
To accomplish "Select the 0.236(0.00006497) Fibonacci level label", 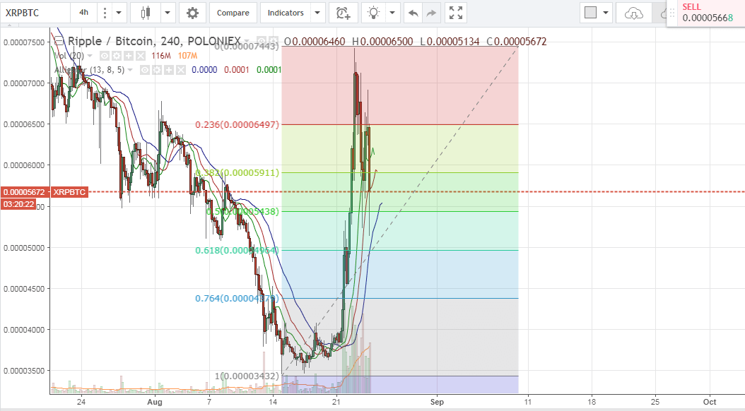I will coord(237,124).
